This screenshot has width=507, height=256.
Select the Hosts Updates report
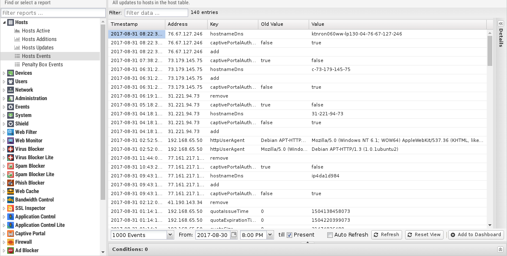tap(38, 48)
